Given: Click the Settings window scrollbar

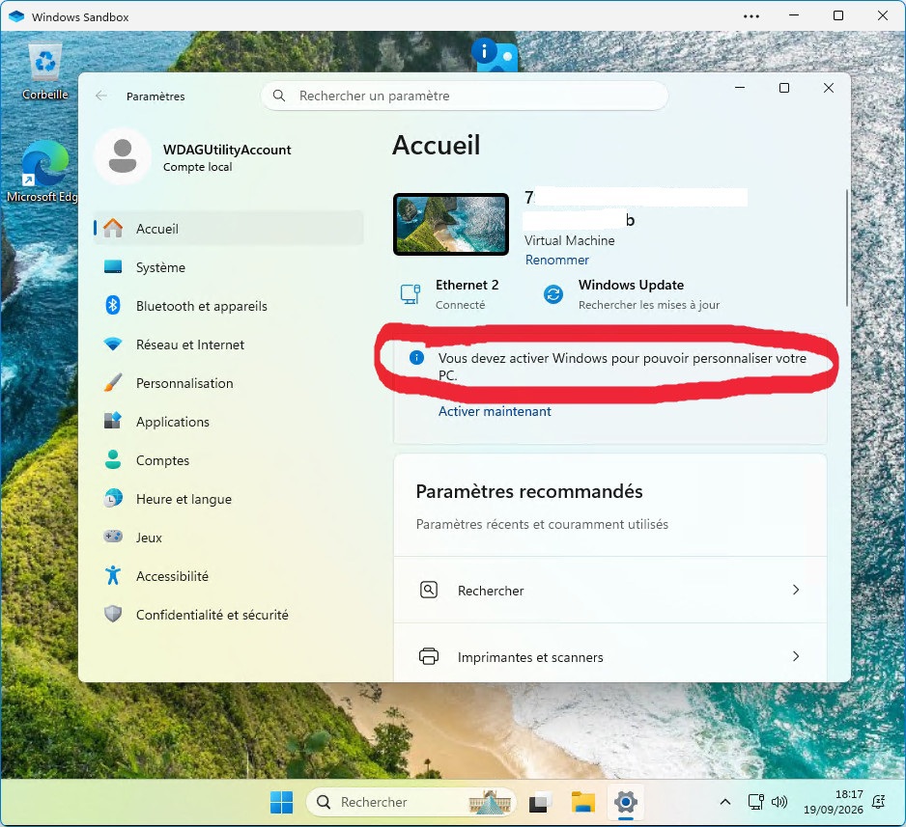Looking at the screenshot, I should 847,248.
